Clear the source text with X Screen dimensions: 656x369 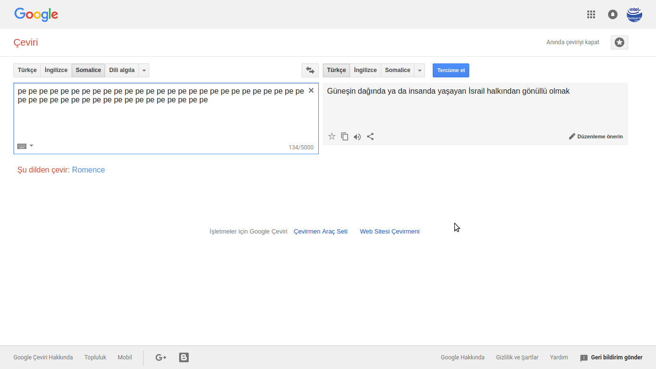pos(311,90)
